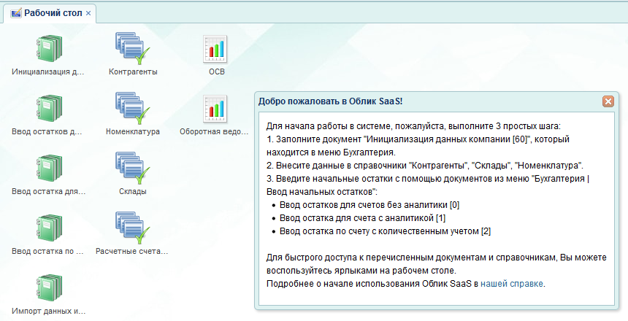628x321 pixels.
Task: Open the Контрагенты directory icon
Action: 133,49
